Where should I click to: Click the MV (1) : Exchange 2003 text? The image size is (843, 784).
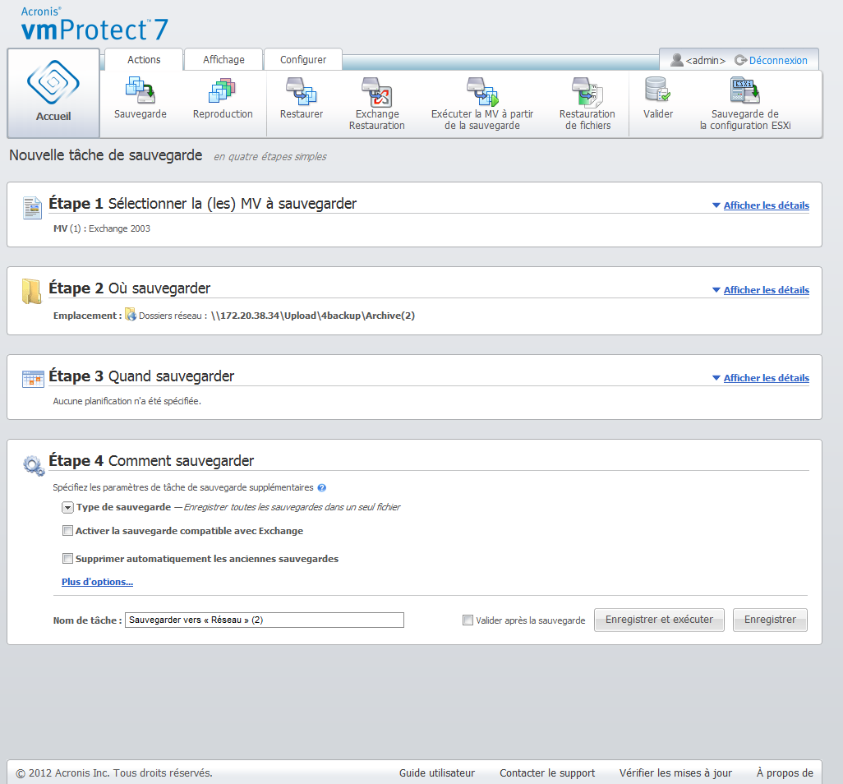[102, 228]
